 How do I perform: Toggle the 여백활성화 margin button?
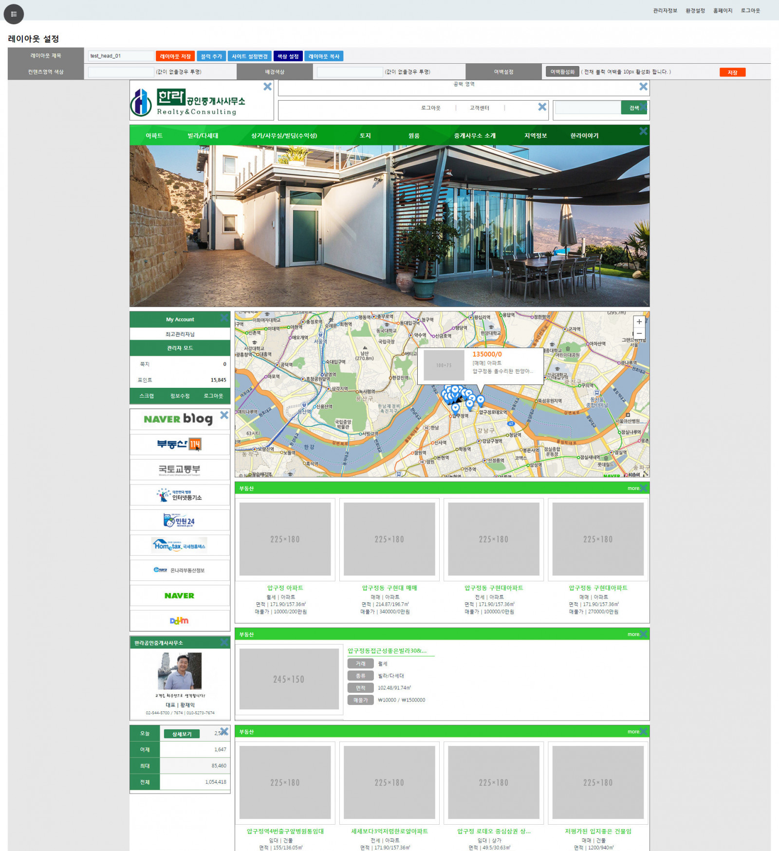pos(562,72)
